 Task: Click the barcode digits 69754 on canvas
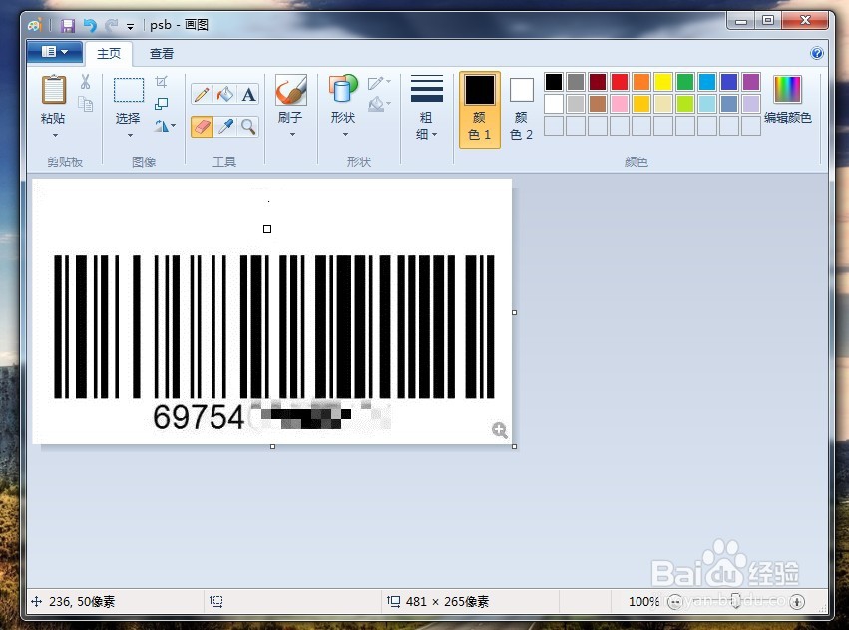[x=199, y=417]
